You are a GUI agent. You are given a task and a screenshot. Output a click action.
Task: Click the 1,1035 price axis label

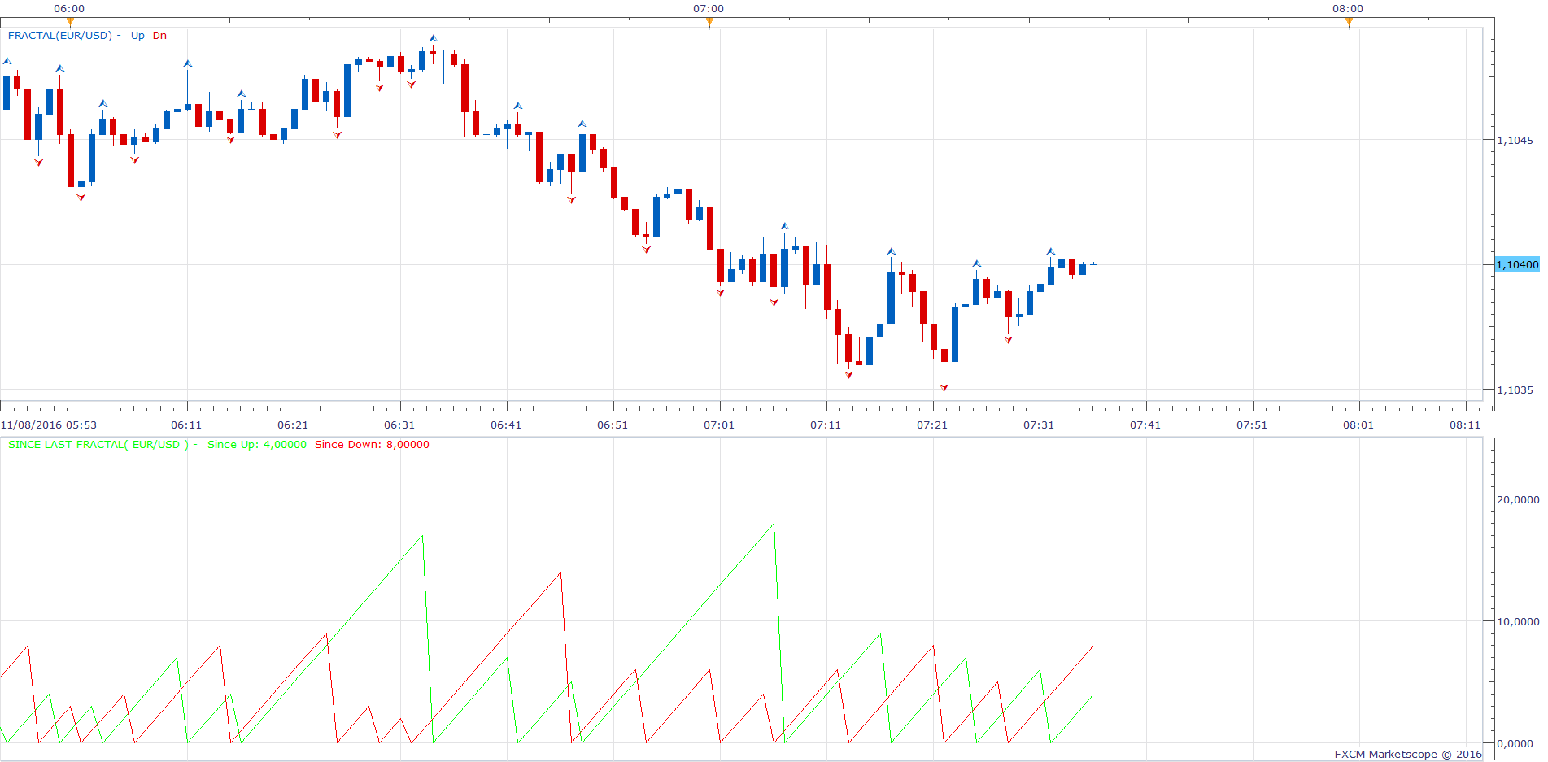click(x=1515, y=390)
